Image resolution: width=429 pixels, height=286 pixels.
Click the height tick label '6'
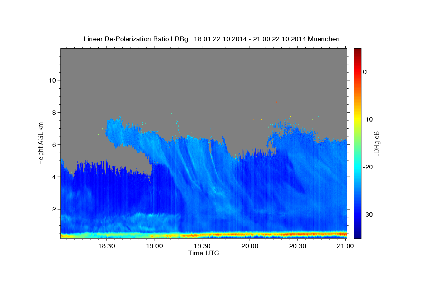[54, 145]
